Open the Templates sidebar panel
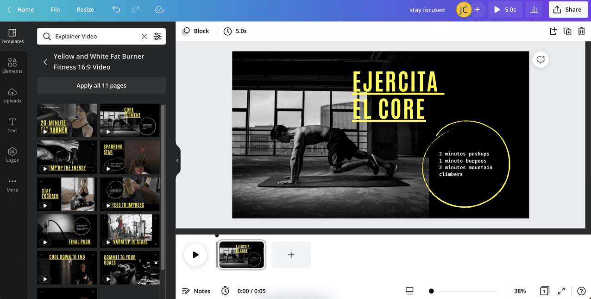The image size is (591, 299). (x=13, y=36)
